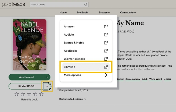The width and height of the screenshot is (176, 112).
Task: Open the Walmart eBooks external link icon
Action: click(x=106, y=59)
